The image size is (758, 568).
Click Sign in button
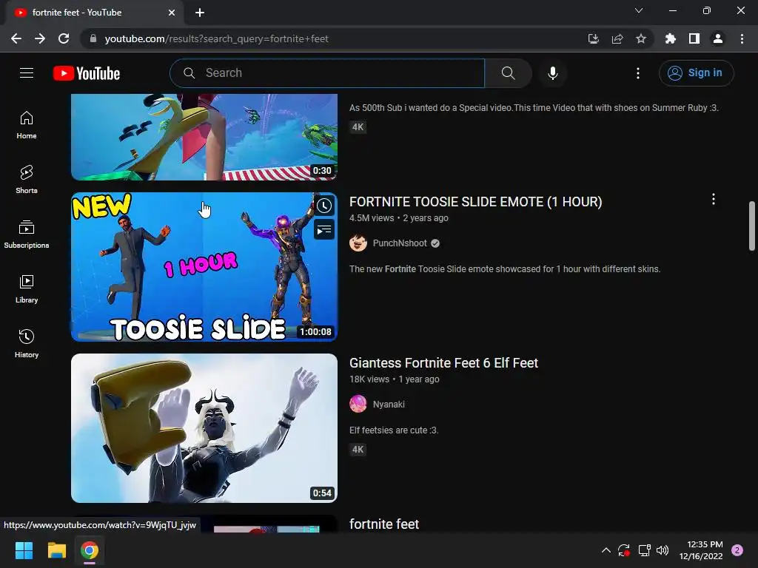pos(696,73)
